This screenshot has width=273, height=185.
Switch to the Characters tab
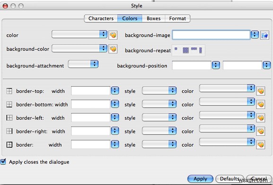101,18
